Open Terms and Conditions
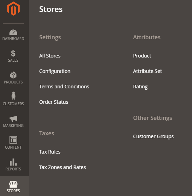Screen dimensions: 192x196 coord(64,87)
